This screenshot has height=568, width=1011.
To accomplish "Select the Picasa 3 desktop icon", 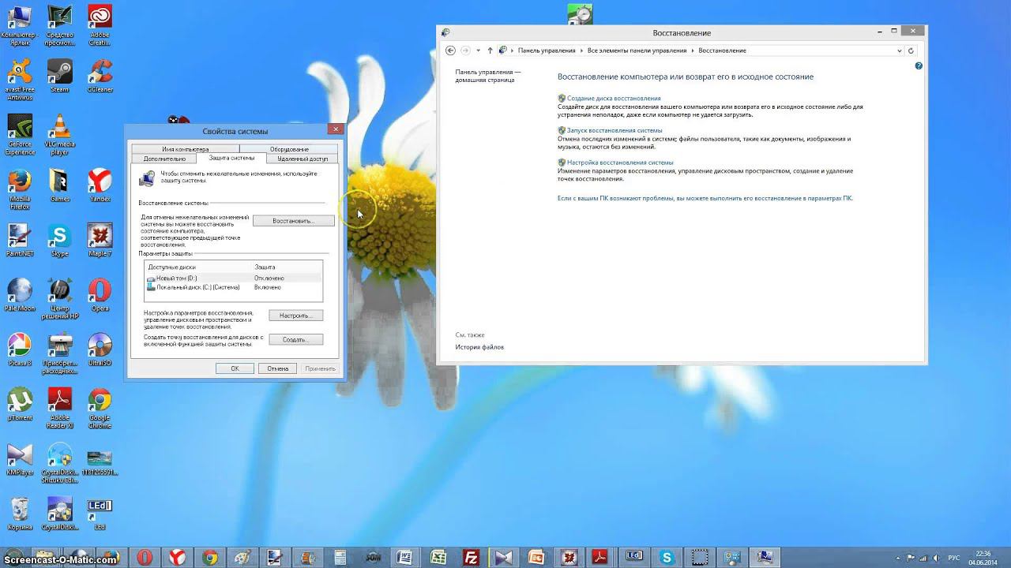I will [x=20, y=349].
